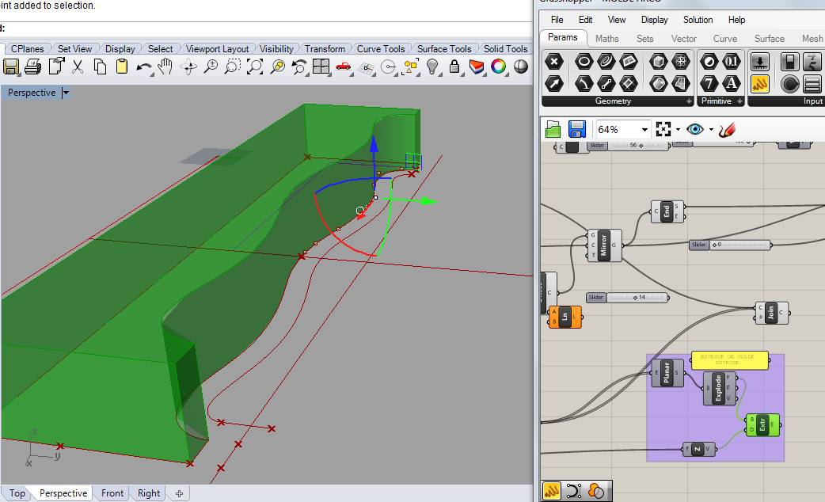Click the Zoom Extents icon
Screen dimensions: 825x502
point(255,67)
